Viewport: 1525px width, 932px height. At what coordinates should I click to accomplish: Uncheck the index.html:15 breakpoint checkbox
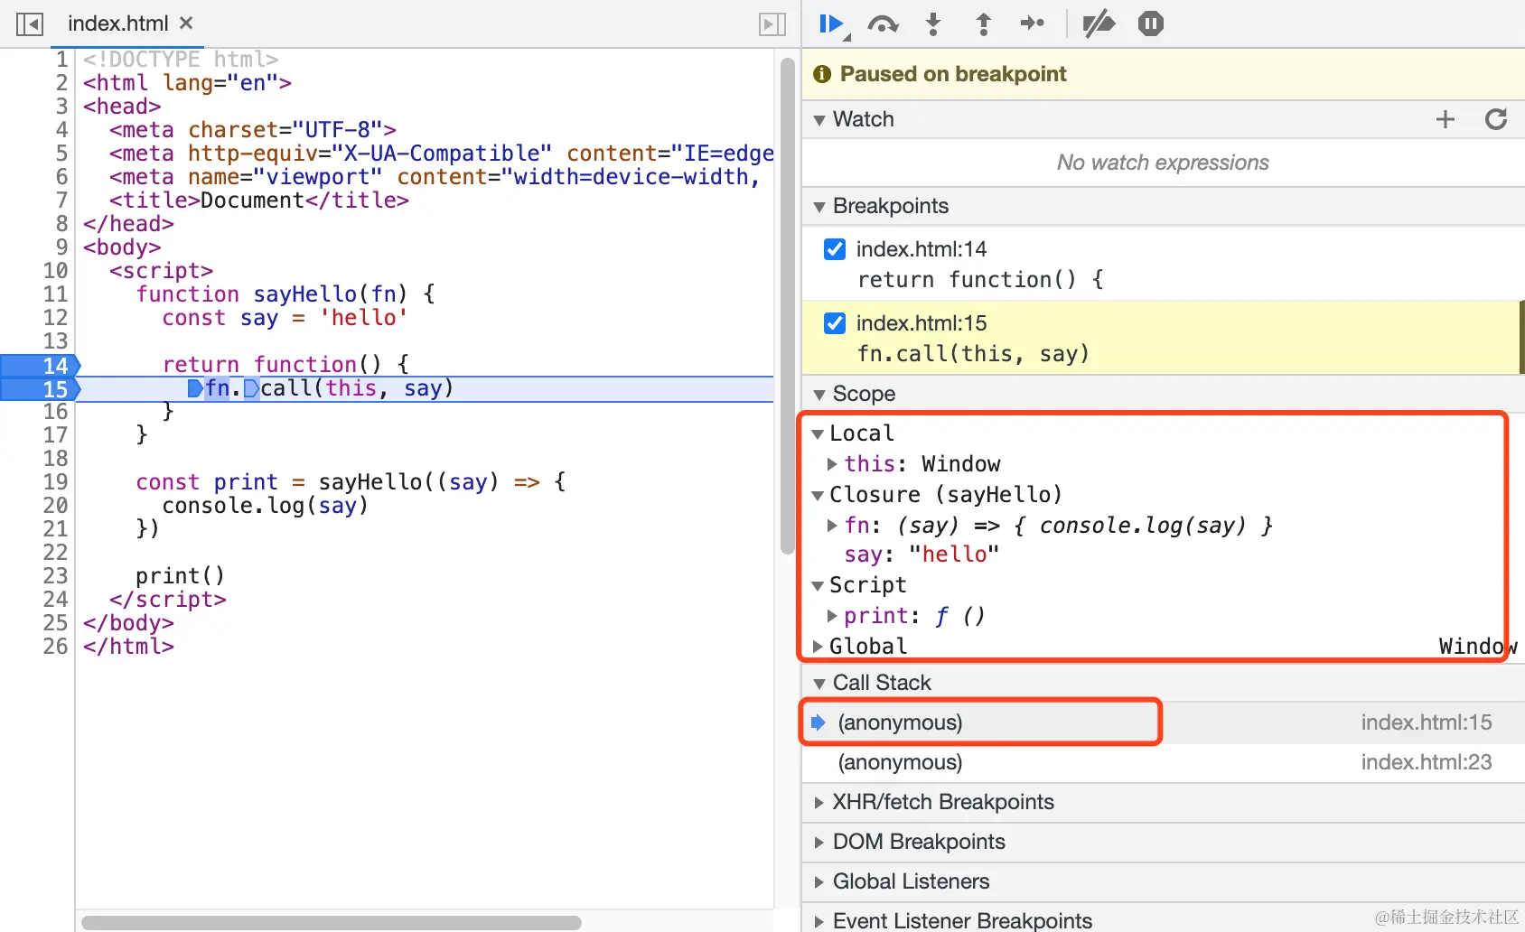click(x=835, y=323)
